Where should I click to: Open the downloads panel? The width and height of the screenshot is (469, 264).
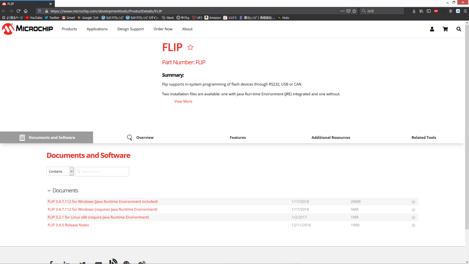(x=414, y=11)
